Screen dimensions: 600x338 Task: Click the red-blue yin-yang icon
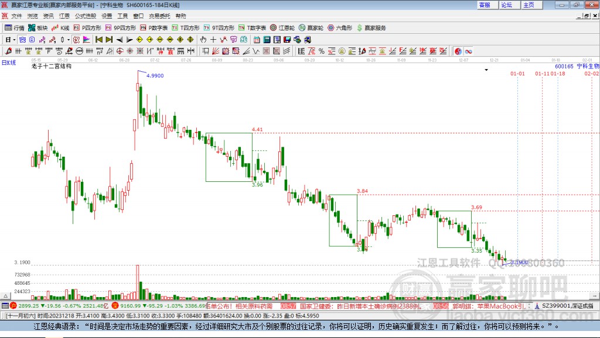tap(458, 51)
